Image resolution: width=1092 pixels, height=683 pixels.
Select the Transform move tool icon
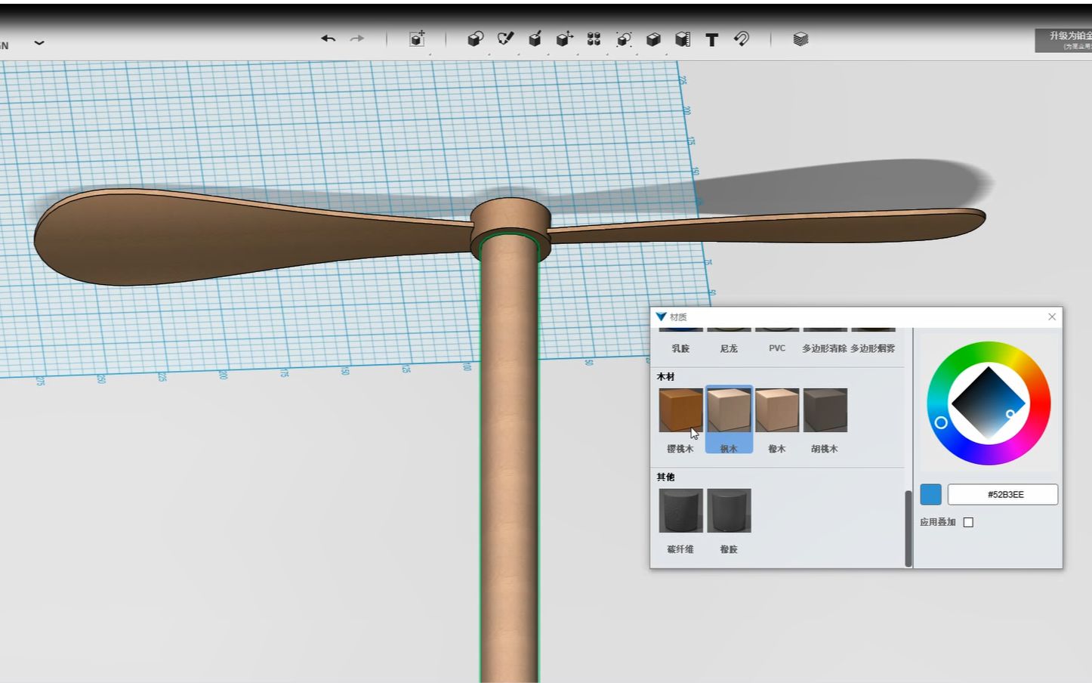417,39
